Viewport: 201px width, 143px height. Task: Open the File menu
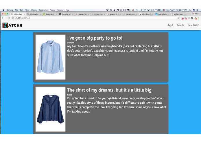[x=16, y=10]
